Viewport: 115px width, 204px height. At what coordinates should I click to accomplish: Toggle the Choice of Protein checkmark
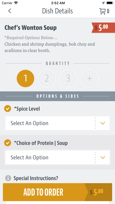point(8,143)
